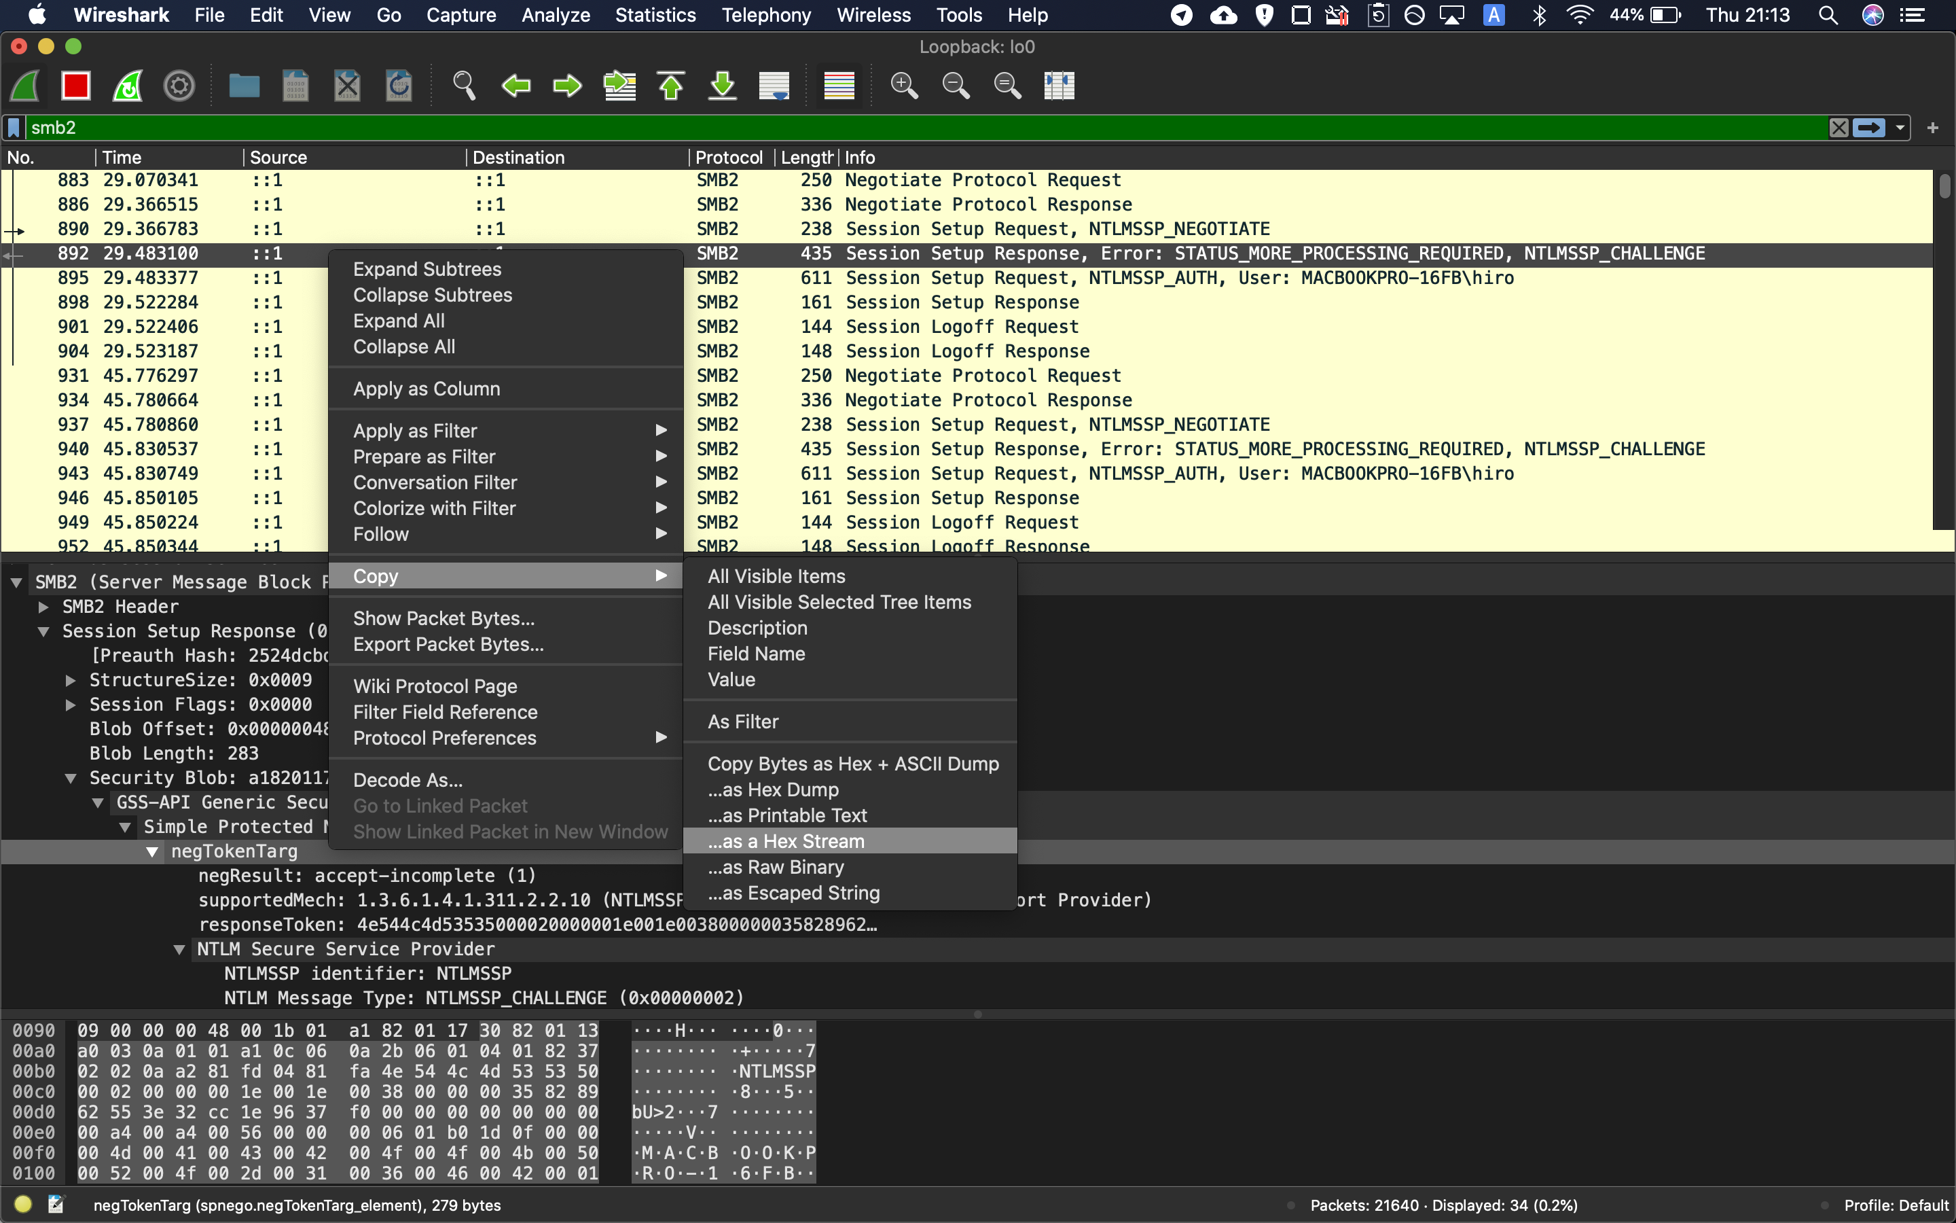Open macOS Notification Center
This screenshot has height=1223, width=1956.
(1913, 16)
